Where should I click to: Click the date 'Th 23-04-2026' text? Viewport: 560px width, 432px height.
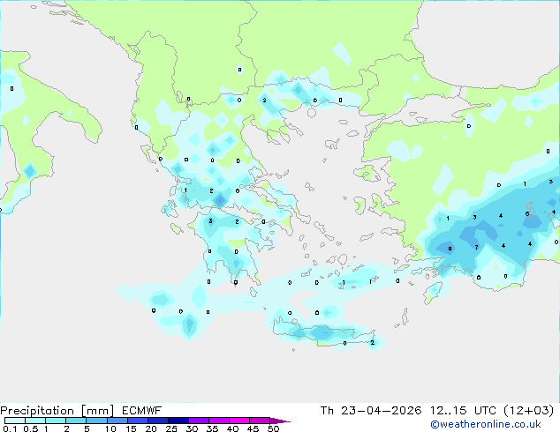coord(371,411)
